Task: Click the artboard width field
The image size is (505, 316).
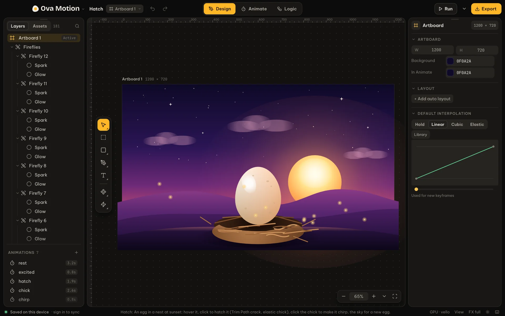Action: click(x=432, y=50)
